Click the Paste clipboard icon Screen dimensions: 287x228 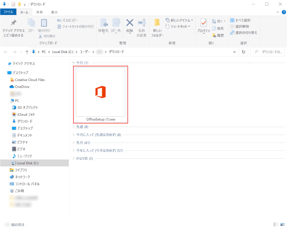[44, 25]
